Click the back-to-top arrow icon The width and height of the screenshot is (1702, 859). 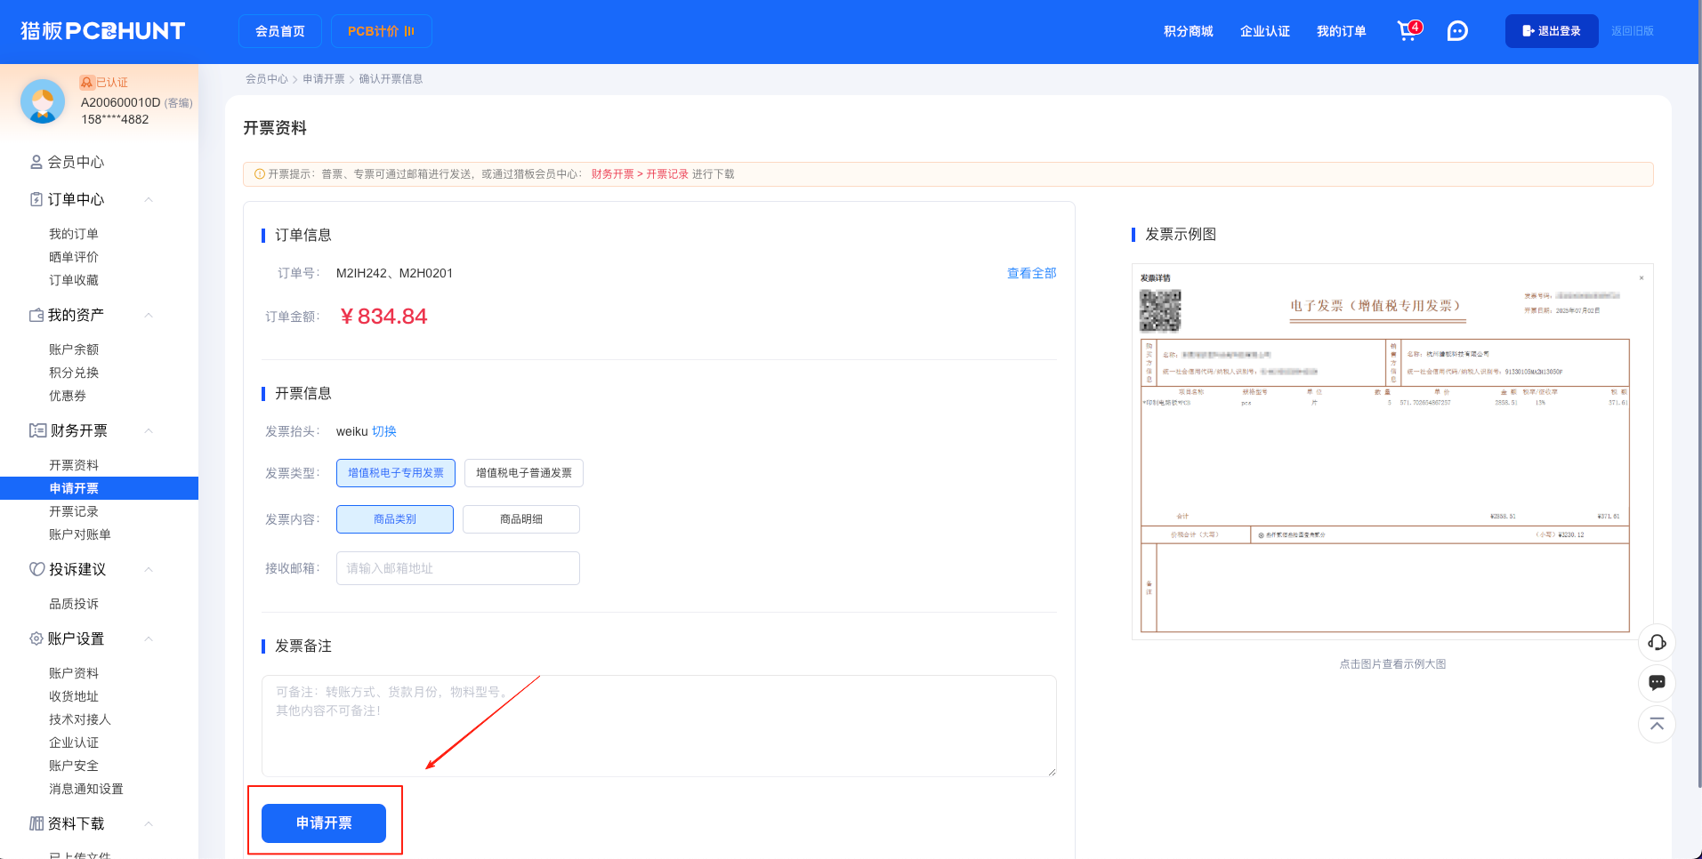coord(1657,724)
